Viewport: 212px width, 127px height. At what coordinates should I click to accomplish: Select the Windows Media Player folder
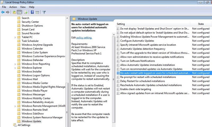[35, 91]
